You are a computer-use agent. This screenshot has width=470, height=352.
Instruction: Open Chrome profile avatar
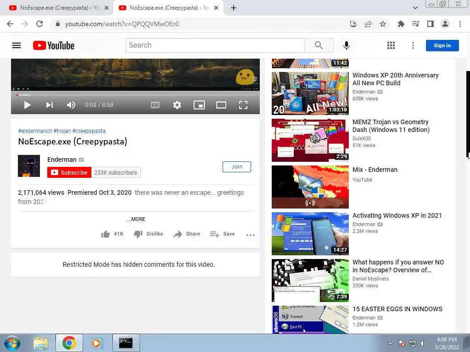click(x=445, y=24)
